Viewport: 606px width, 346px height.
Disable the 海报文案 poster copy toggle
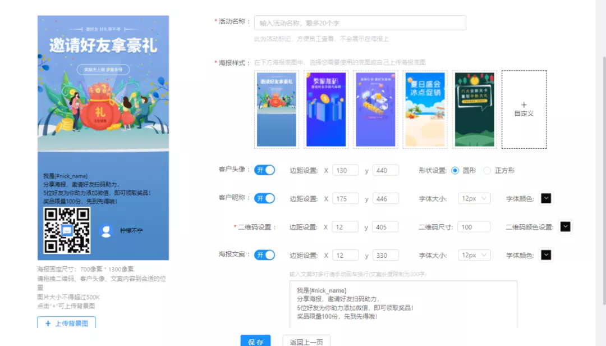pyautogui.click(x=265, y=254)
